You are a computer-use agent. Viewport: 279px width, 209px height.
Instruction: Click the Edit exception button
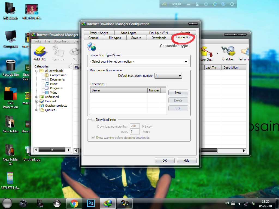pyautogui.click(x=178, y=108)
